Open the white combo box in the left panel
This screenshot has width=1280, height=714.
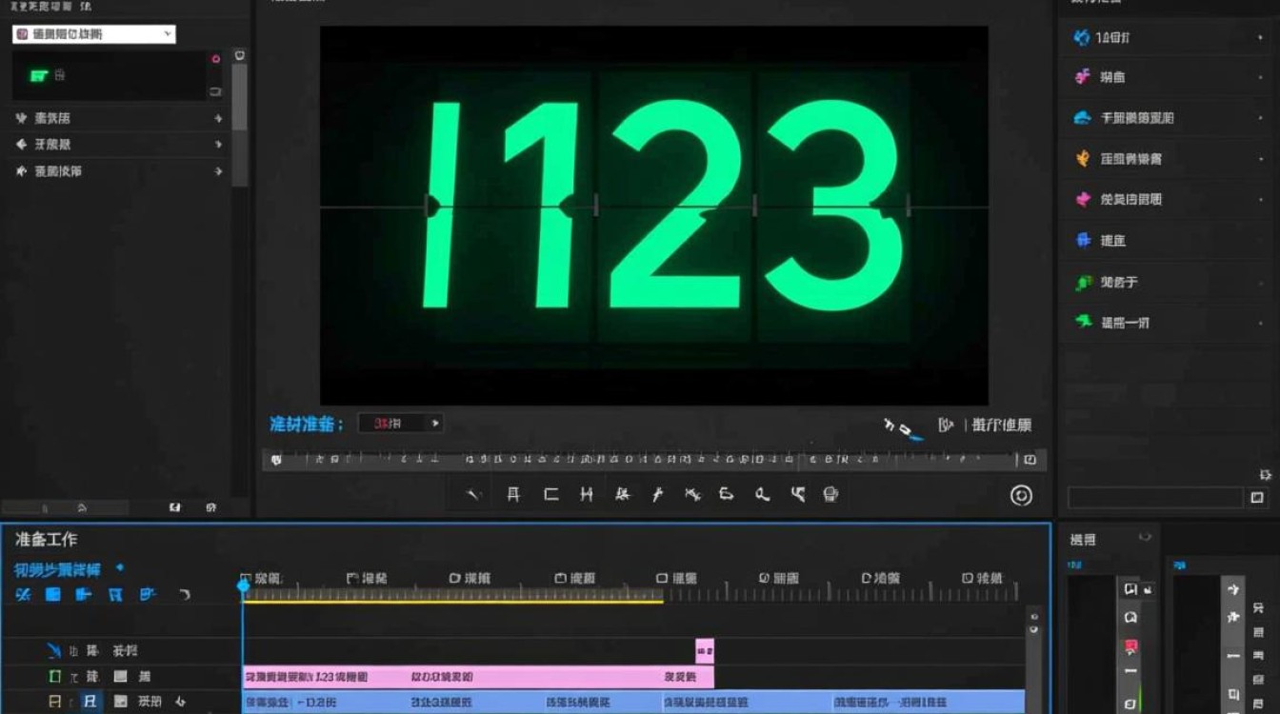coord(93,34)
